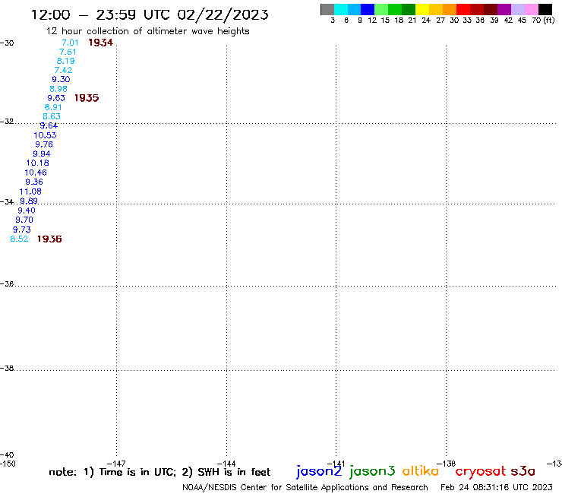Viewport: 562px width, 494px height.
Task: Click the pink swatch near the 70 label
Action: (531, 9)
